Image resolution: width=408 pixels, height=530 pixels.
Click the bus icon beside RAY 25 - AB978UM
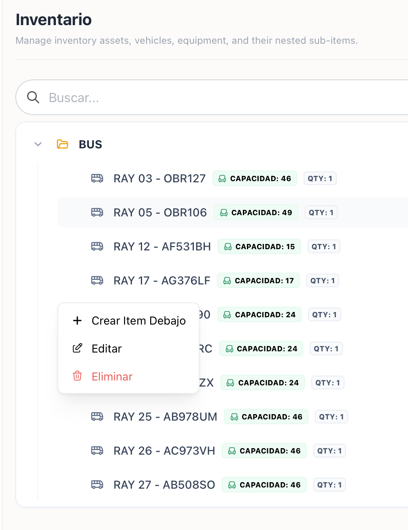[x=97, y=417]
